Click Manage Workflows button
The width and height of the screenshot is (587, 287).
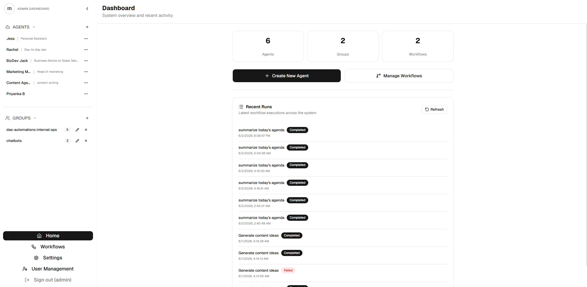[399, 76]
